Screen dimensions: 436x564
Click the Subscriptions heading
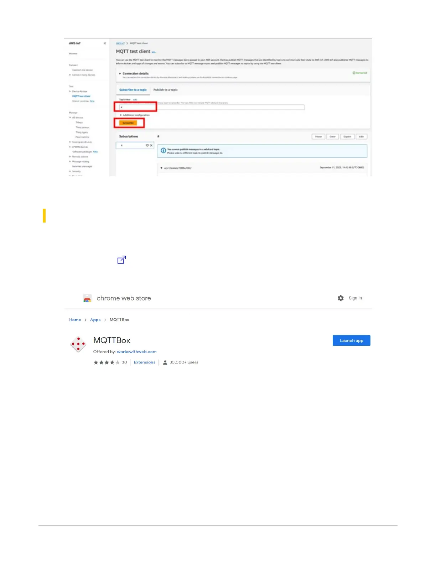pyautogui.click(x=129, y=136)
